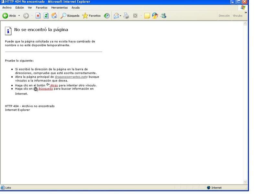Image resolution: width=259 pixels, height=194 pixels.
Task: Click the page scrollbar down arrow
Action: (x=245, y=182)
